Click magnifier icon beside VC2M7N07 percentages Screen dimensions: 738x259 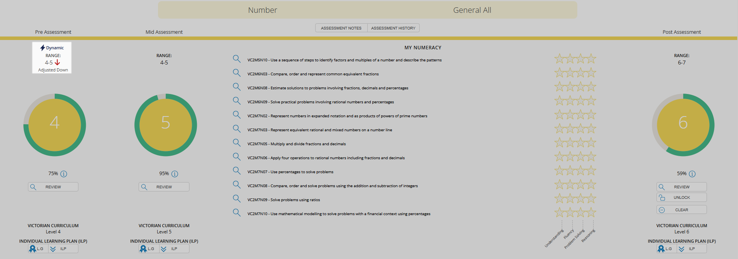[x=236, y=170]
